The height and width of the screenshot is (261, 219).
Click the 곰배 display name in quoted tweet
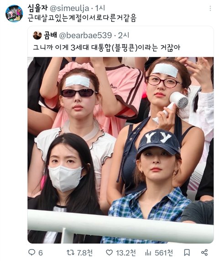click(51, 35)
